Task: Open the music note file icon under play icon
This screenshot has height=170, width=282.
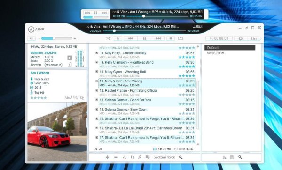Action: pos(70,64)
